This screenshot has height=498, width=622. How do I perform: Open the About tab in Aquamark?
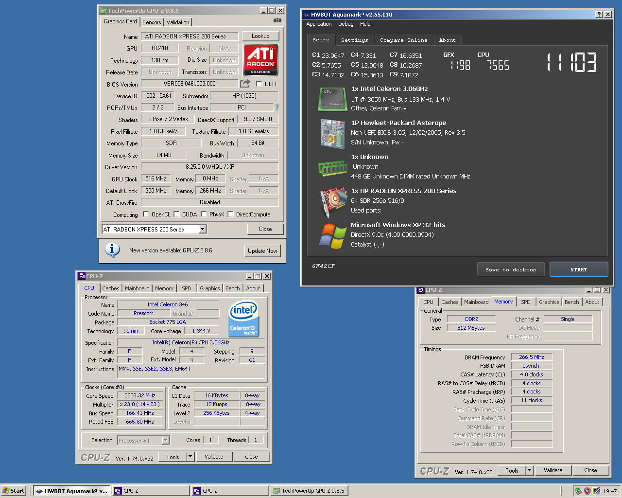tap(448, 40)
